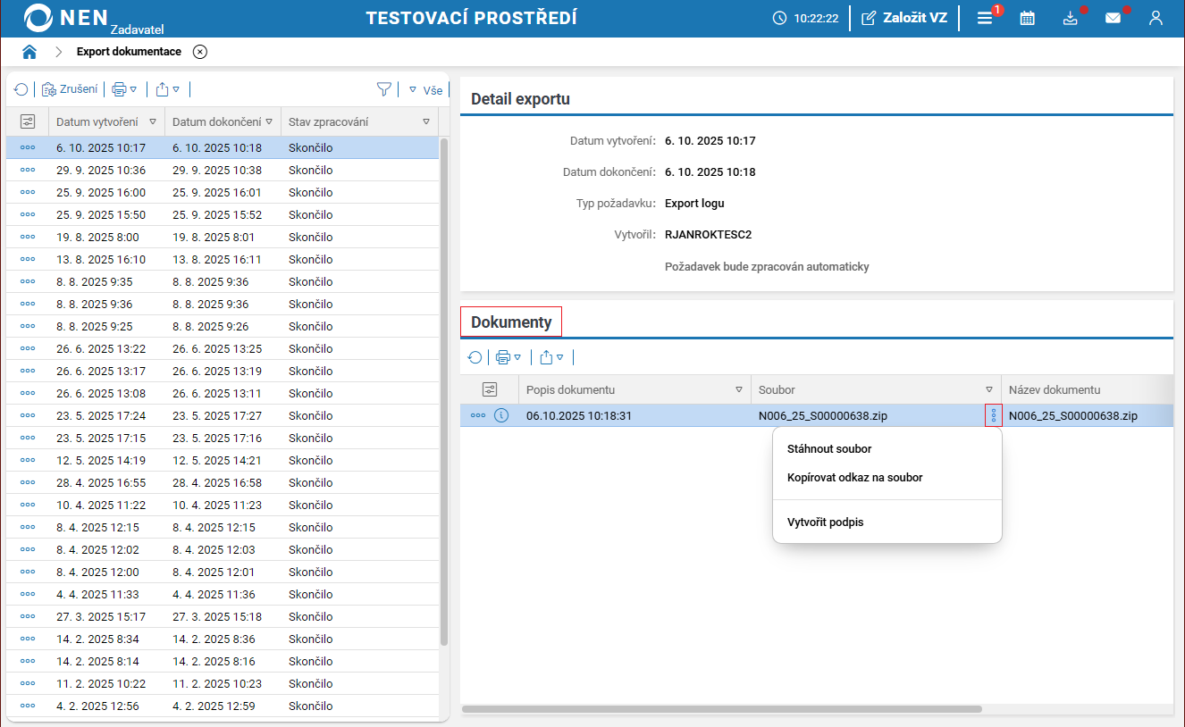Refresh the export list on the left
This screenshot has height=727, width=1185.
point(21,89)
